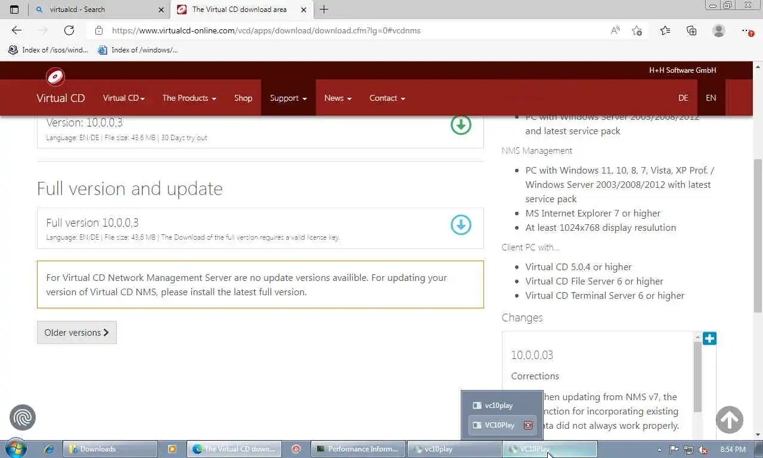Open the Downloads taskbar button
Viewport: 763px width, 458px height.
point(110,449)
